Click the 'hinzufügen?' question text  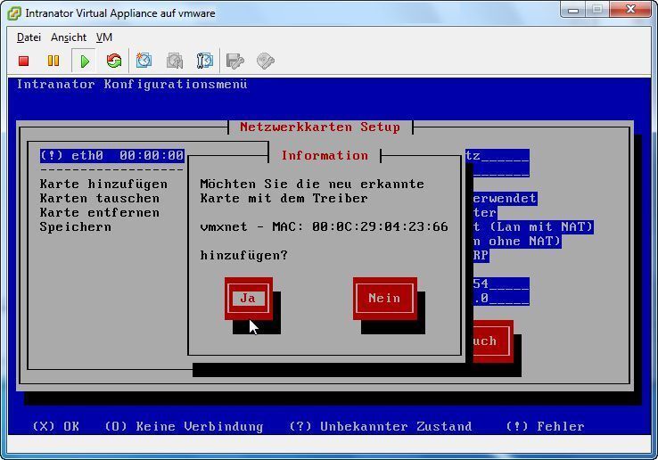[x=243, y=255]
